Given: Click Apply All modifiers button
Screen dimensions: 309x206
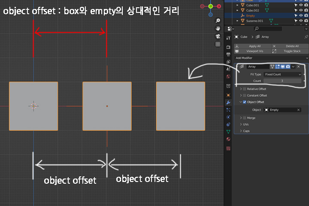Looking at the screenshot, I should [252, 46].
